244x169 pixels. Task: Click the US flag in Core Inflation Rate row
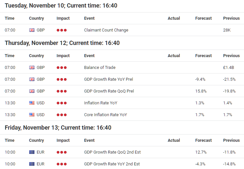32,115
